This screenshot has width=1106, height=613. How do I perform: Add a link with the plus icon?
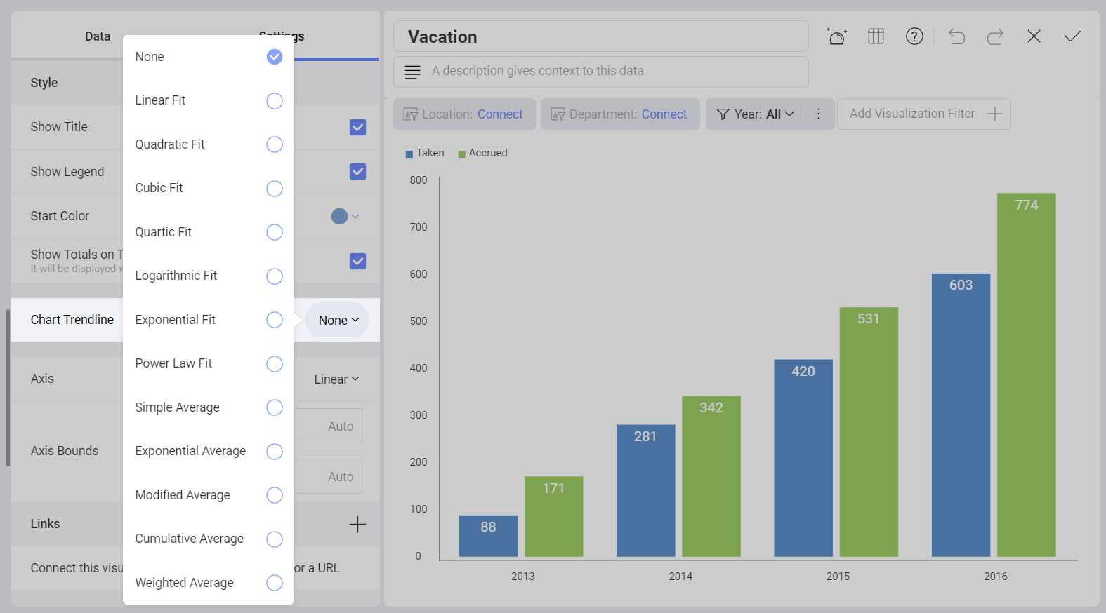click(x=357, y=524)
